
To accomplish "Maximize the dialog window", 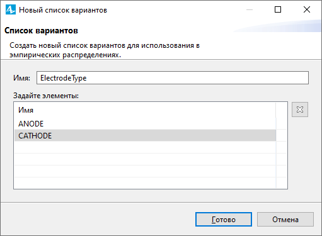I will click(x=278, y=9).
